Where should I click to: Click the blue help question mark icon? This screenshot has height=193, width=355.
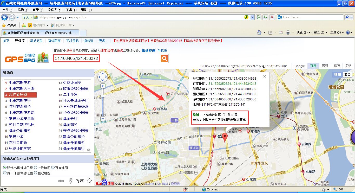pyautogui.click(x=348, y=33)
